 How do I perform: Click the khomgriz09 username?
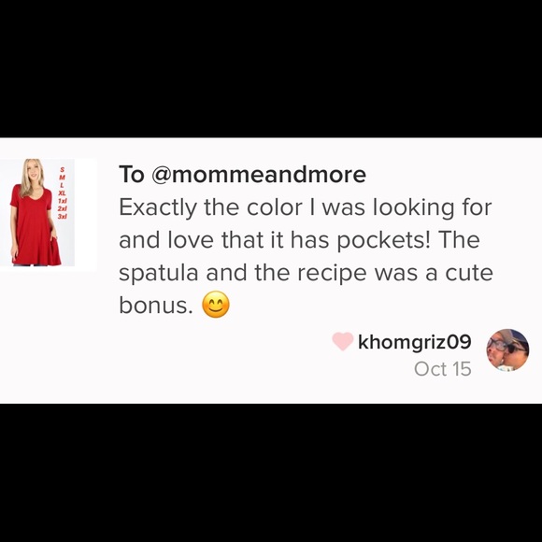415,342
